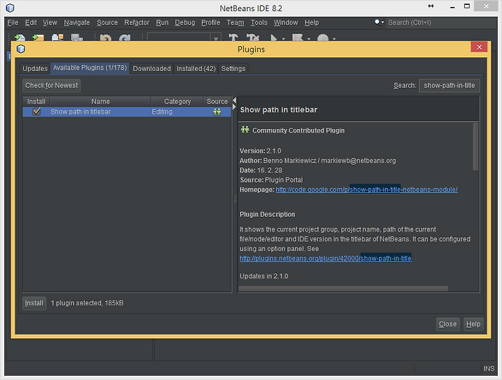Click the Install button

coord(34,303)
